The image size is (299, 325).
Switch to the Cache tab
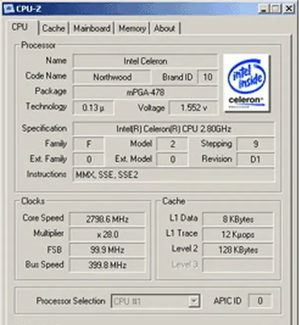tap(53, 28)
